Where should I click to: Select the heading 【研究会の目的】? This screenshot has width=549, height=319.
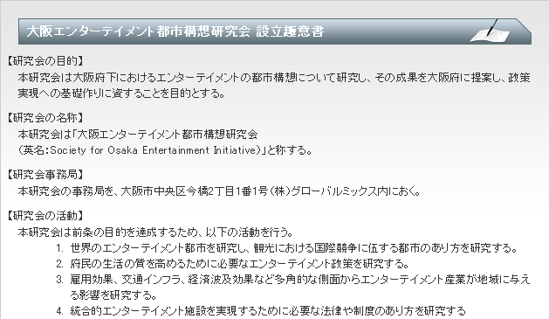(45, 61)
